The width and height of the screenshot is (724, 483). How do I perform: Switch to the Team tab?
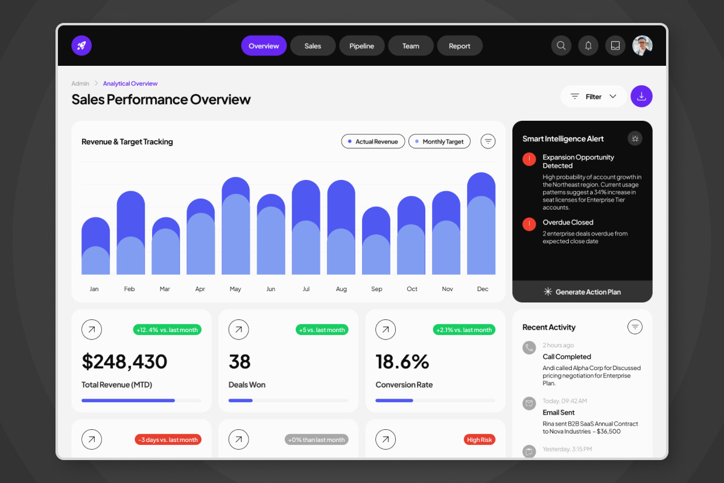(411, 46)
